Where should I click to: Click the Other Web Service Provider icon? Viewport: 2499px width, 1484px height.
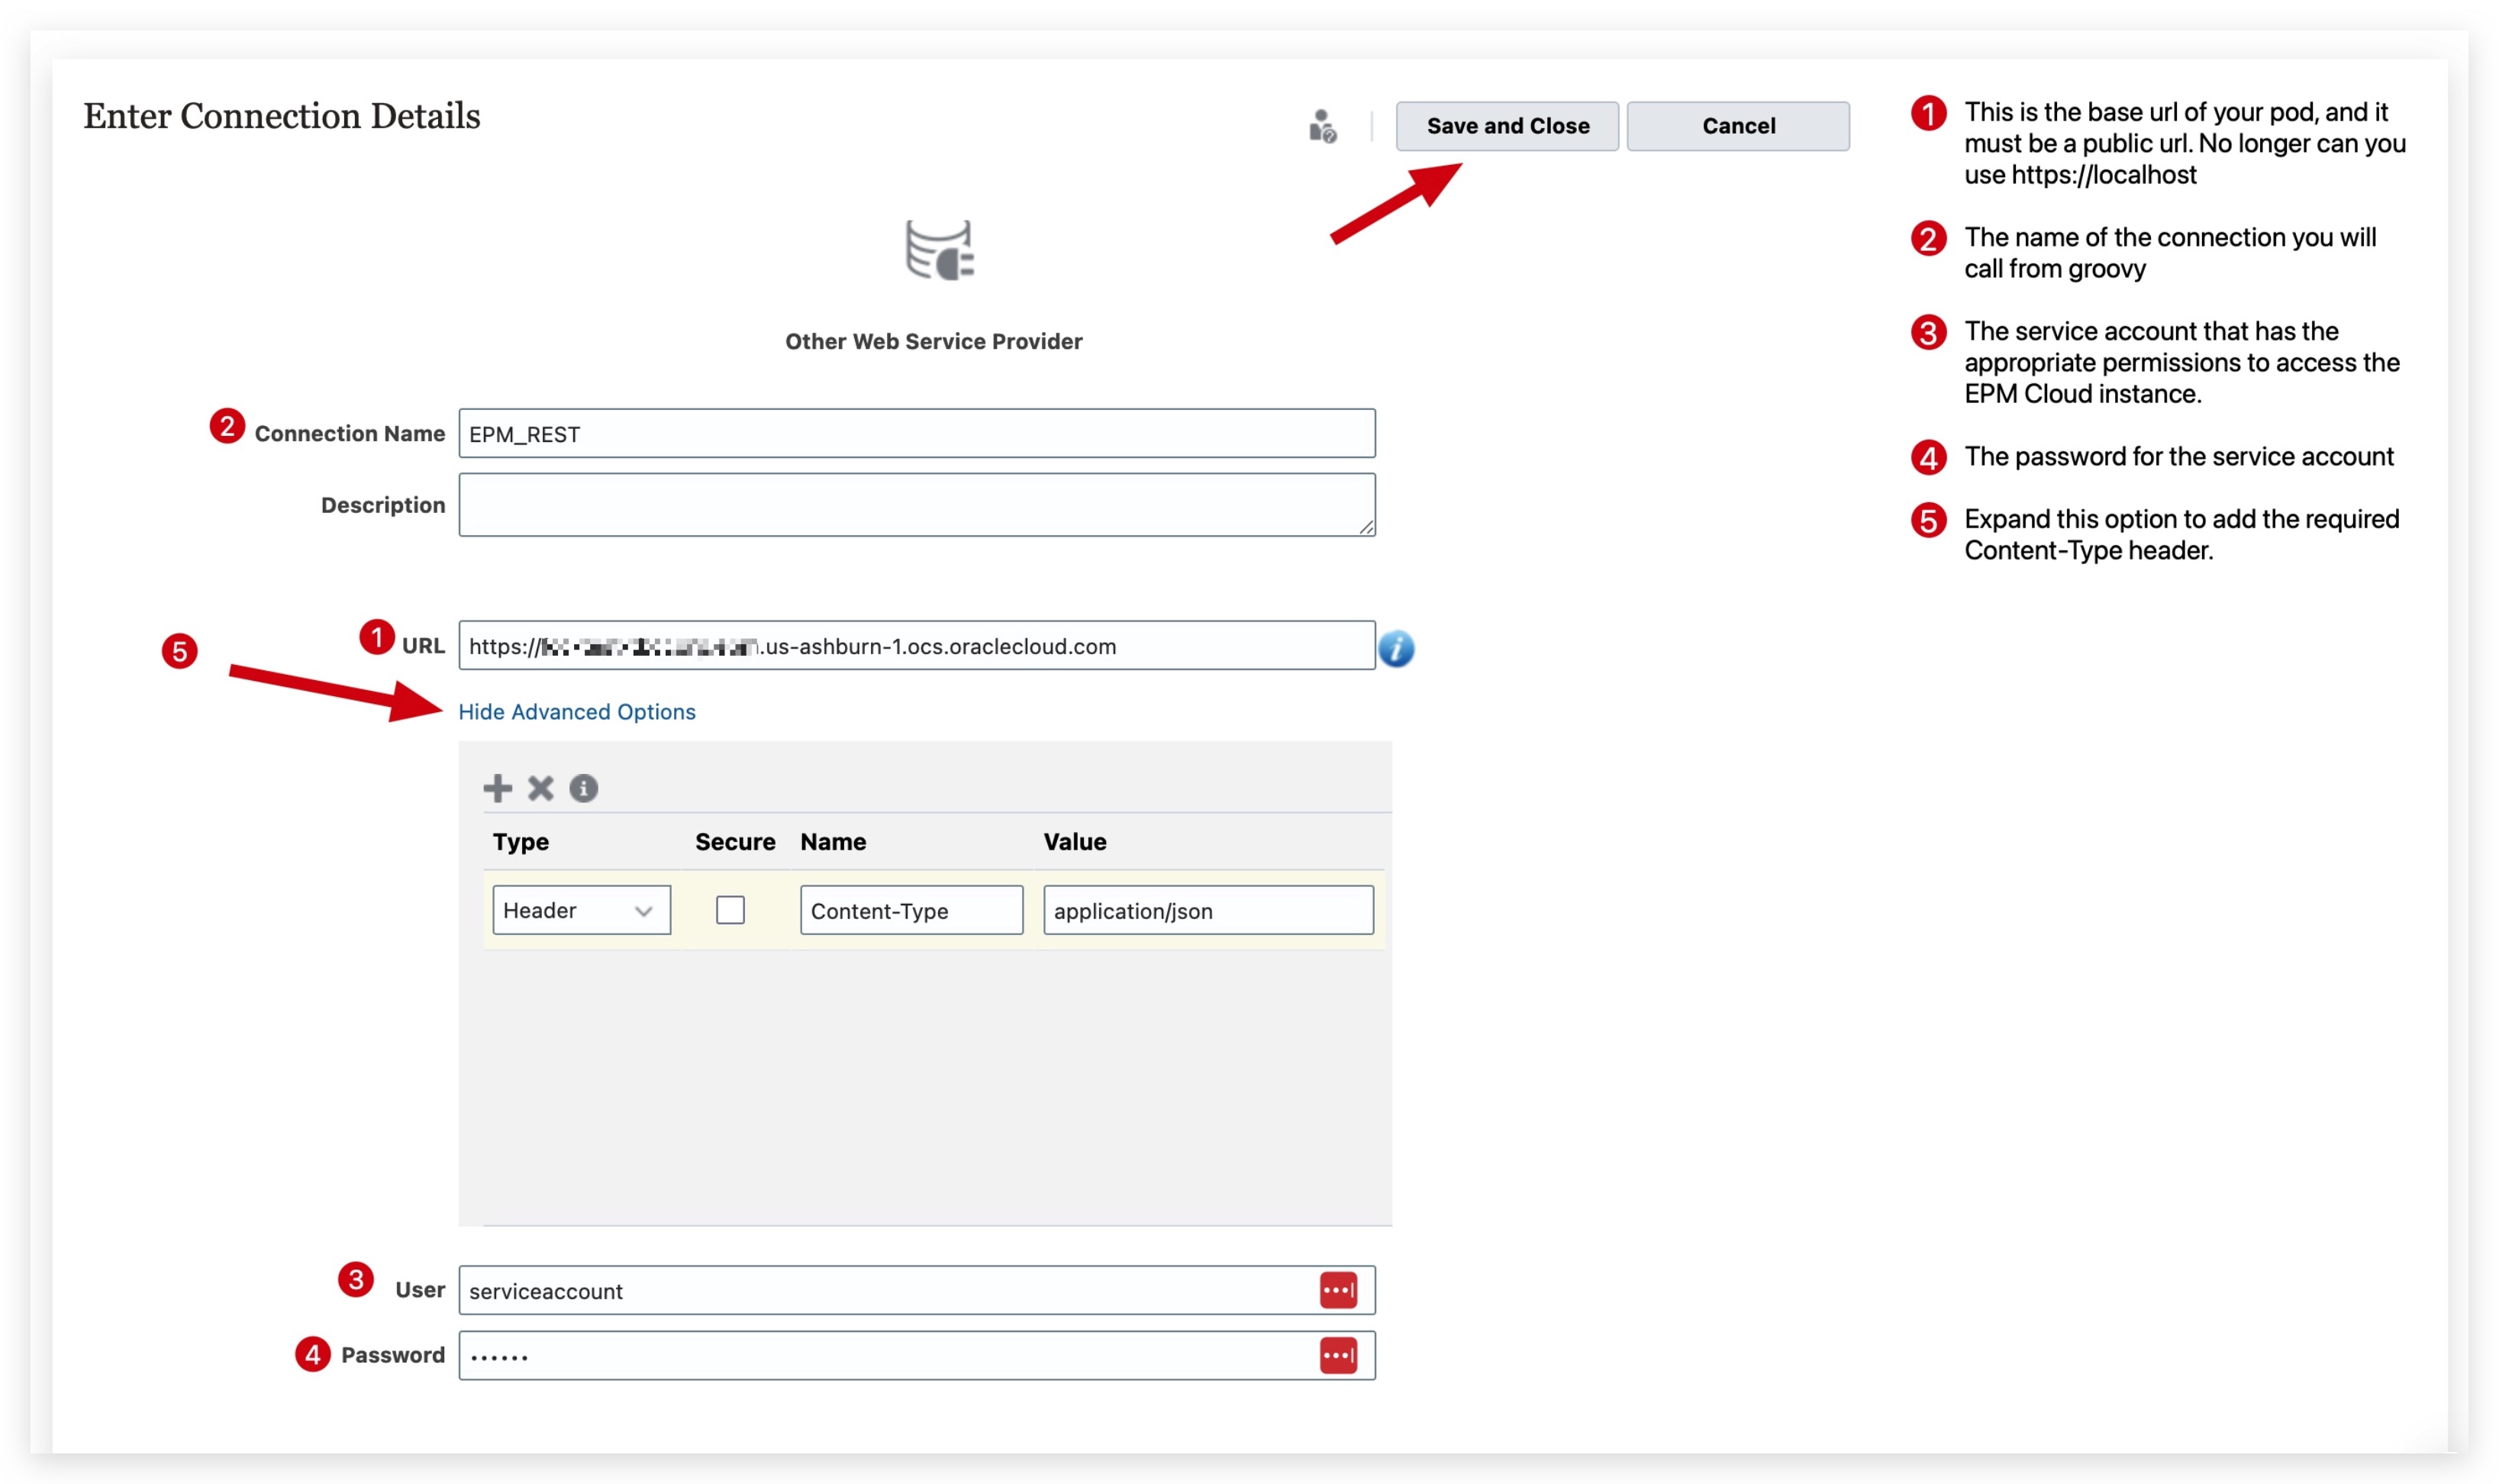click(940, 250)
